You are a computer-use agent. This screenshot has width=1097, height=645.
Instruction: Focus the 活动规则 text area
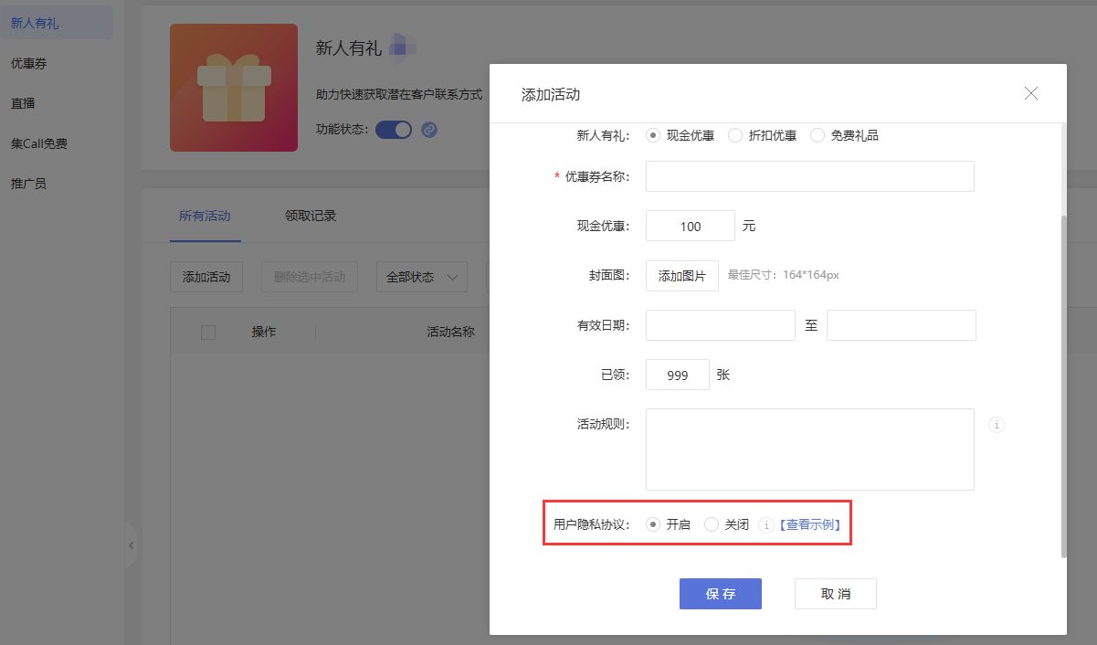[810, 449]
